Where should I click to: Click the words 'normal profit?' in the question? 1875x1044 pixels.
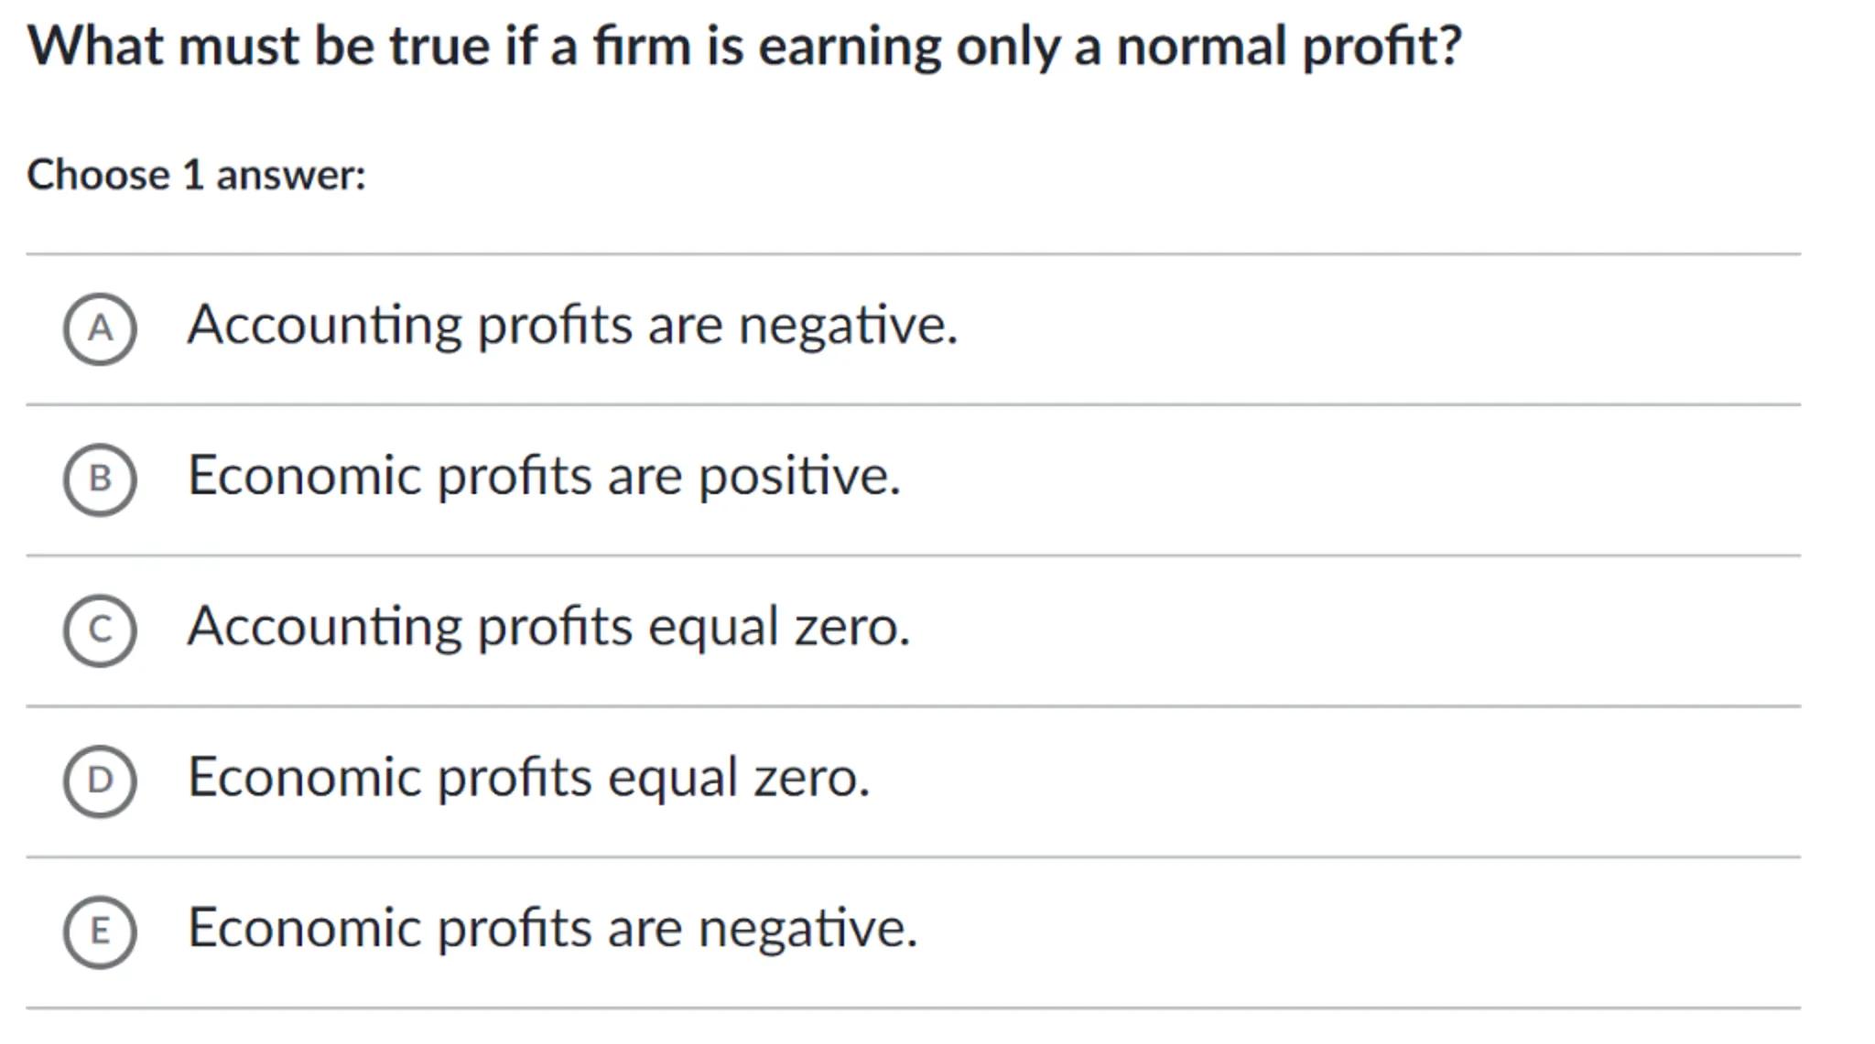pos(1288,46)
